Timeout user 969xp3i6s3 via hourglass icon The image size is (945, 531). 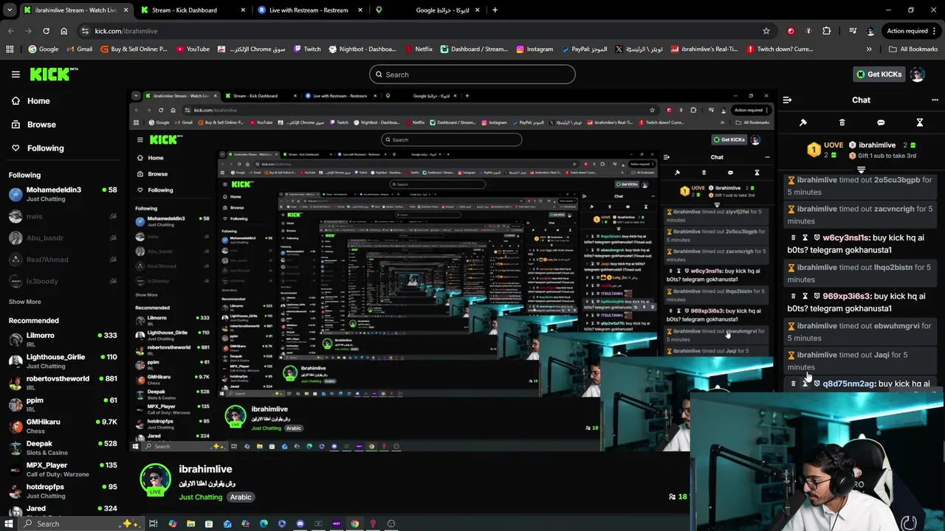pyautogui.click(x=805, y=296)
